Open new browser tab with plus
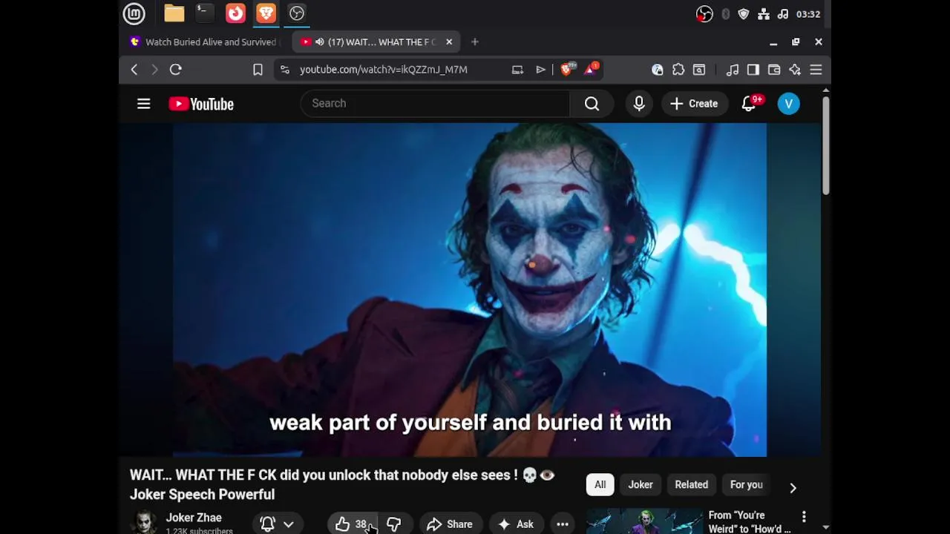 tap(475, 42)
